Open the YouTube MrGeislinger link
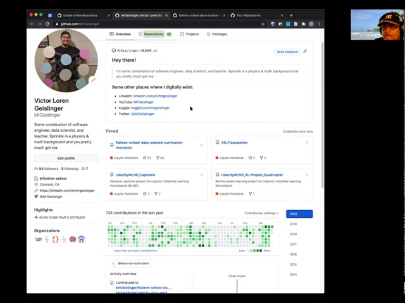Viewport: 405px width, 303px height. (144, 102)
